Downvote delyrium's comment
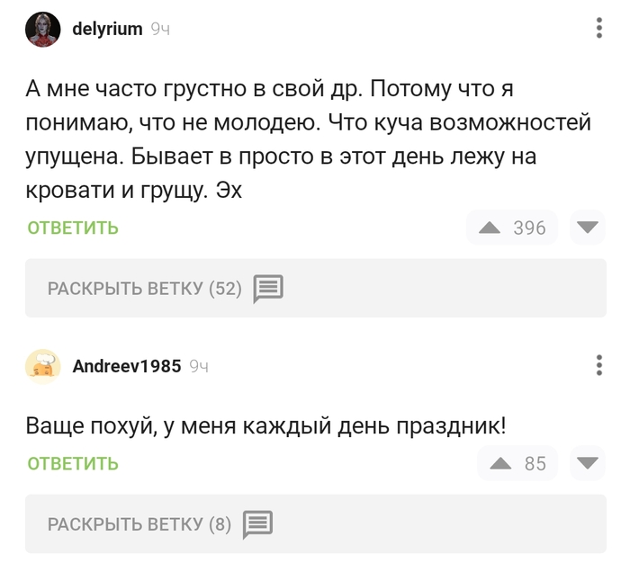Viewport: 630px width, 572px height. pos(589,228)
